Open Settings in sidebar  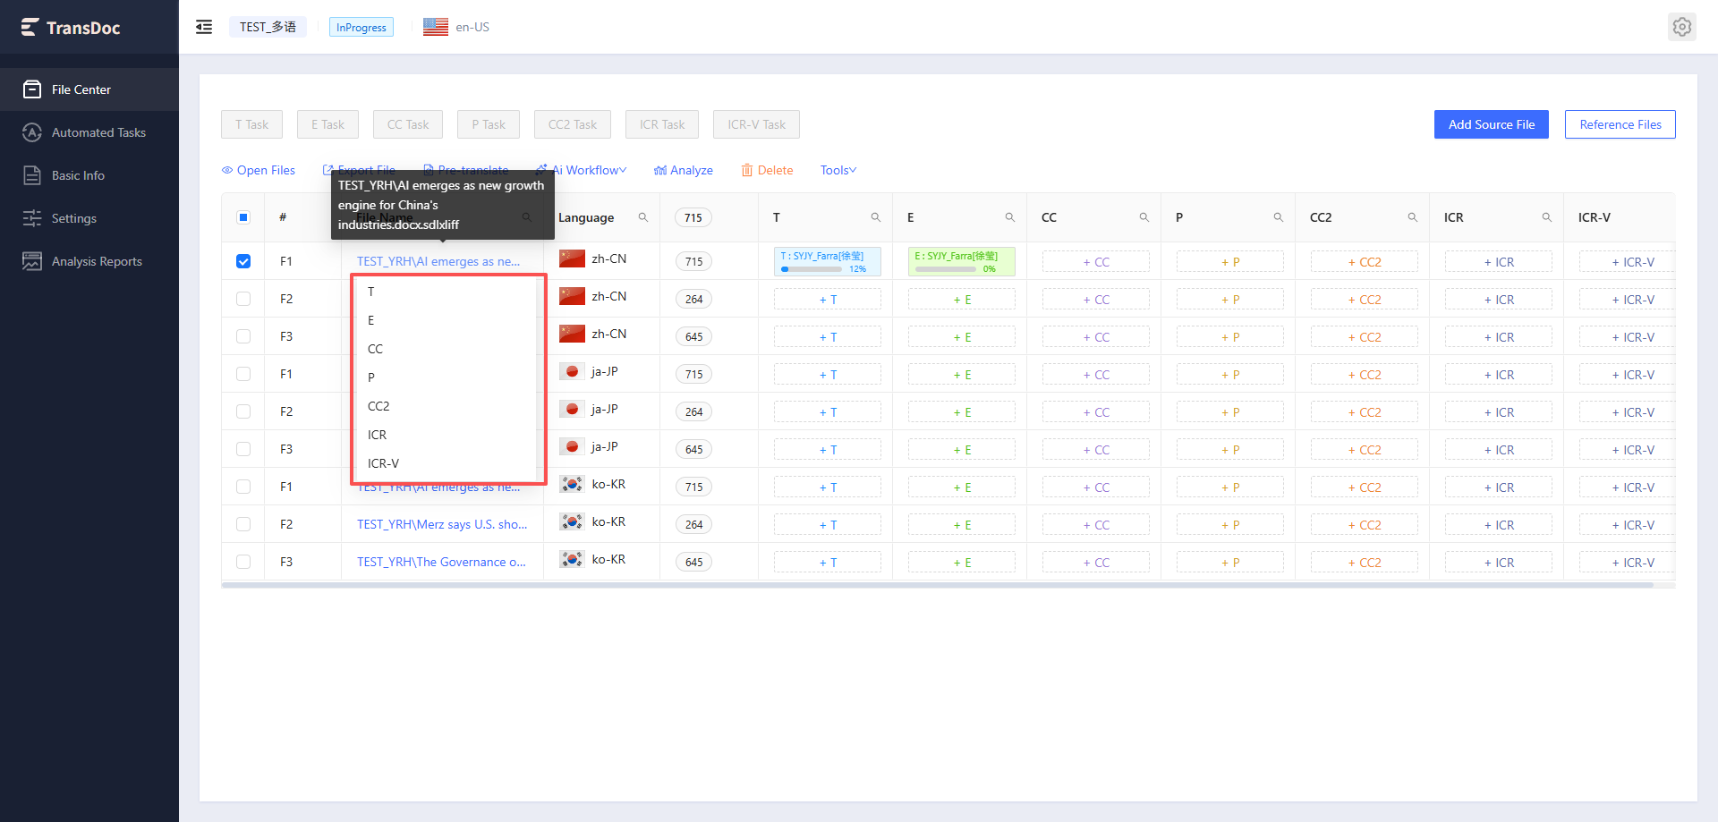89,218
